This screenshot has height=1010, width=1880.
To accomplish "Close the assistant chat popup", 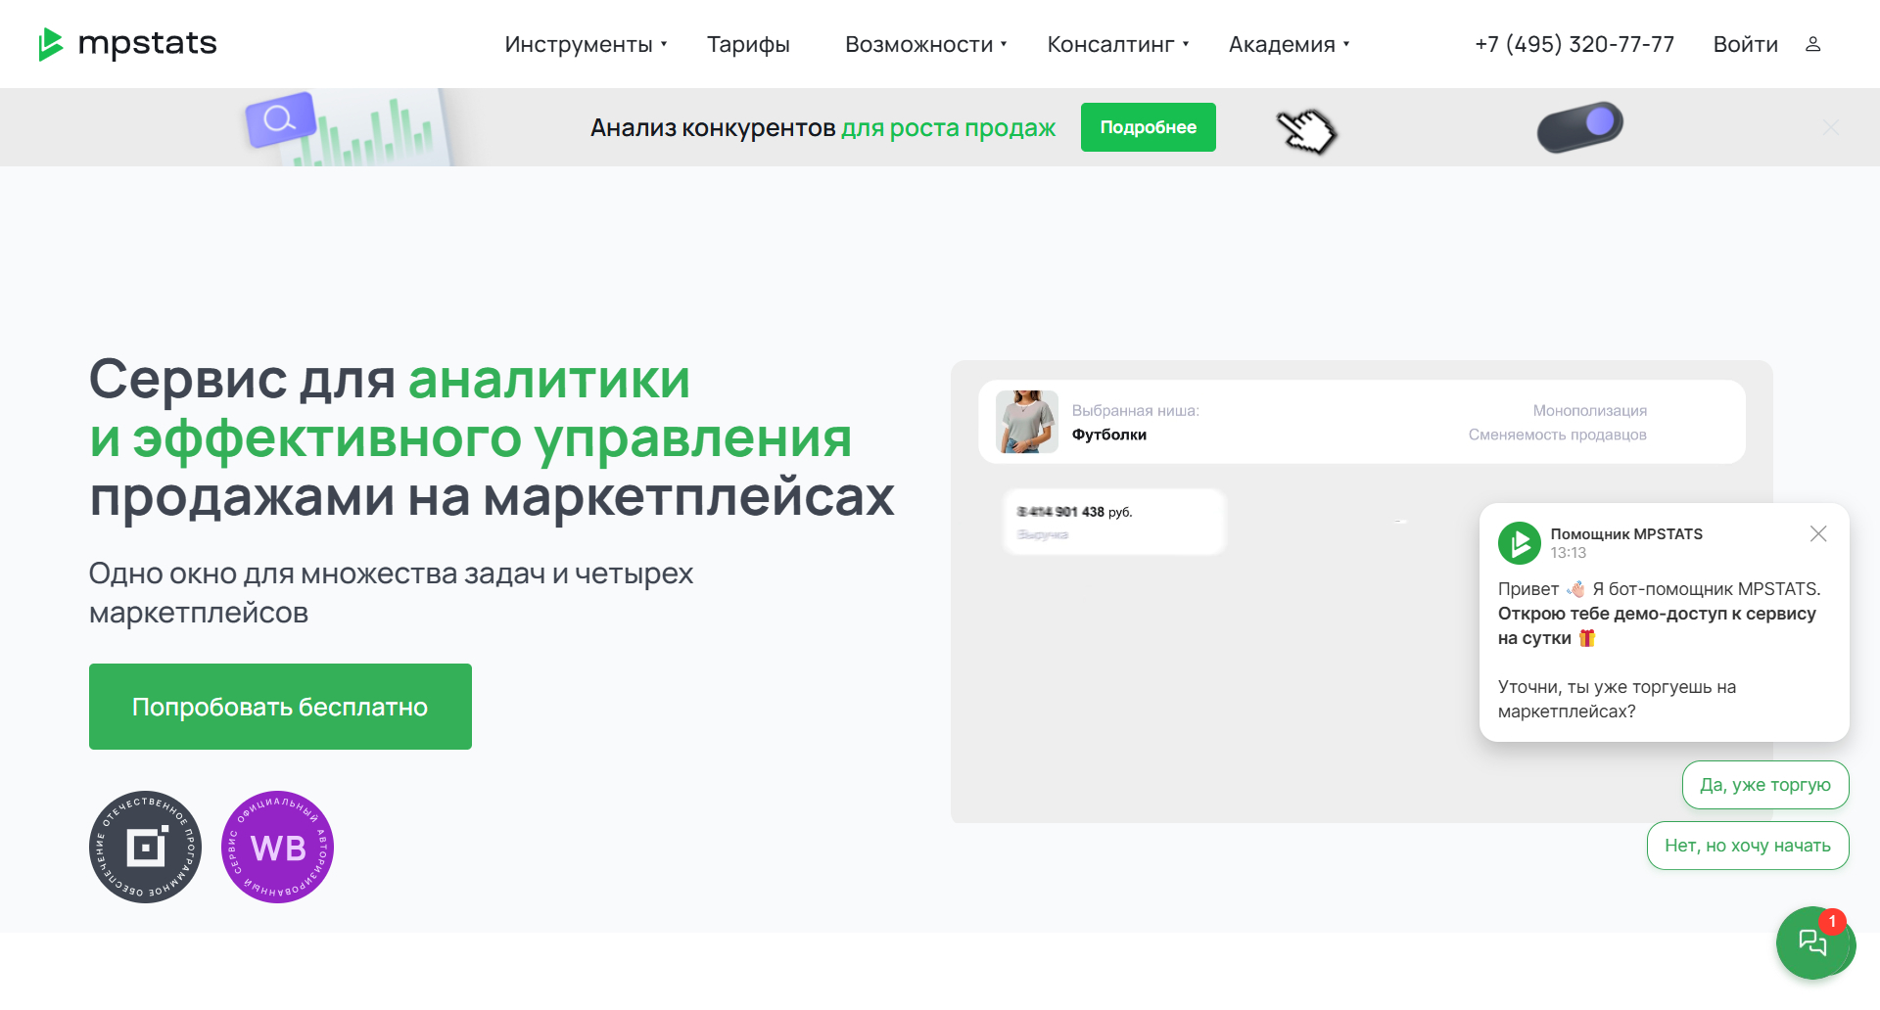I will [x=1818, y=533].
